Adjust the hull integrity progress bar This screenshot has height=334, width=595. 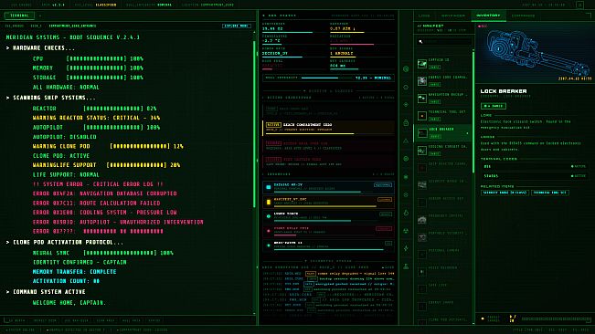click(326, 78)
